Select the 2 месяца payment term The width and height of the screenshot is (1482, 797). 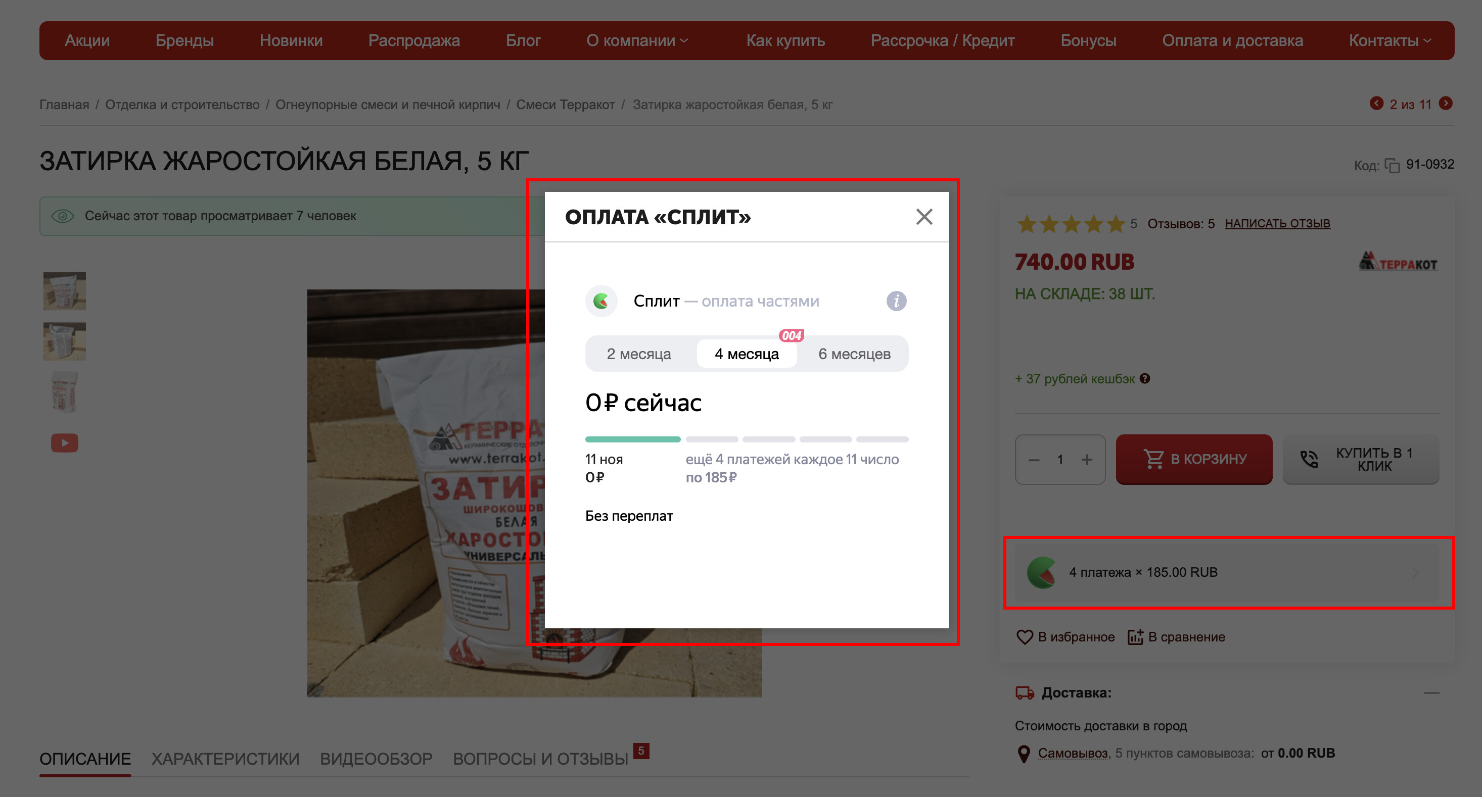(638, 354)
